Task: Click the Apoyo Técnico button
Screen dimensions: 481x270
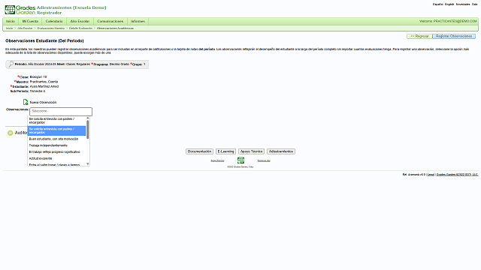Action: point(251,151)
